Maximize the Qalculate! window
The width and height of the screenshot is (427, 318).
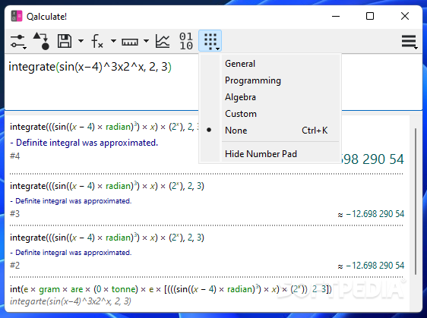370,16
